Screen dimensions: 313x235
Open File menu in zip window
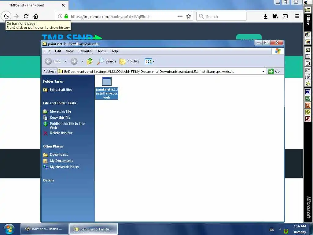[47, 51]
